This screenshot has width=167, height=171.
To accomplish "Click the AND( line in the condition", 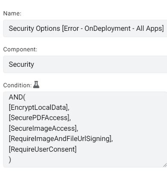I will pos(17,97).
